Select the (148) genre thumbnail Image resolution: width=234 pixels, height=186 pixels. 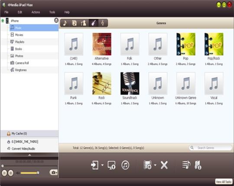(x=74, y=44)
